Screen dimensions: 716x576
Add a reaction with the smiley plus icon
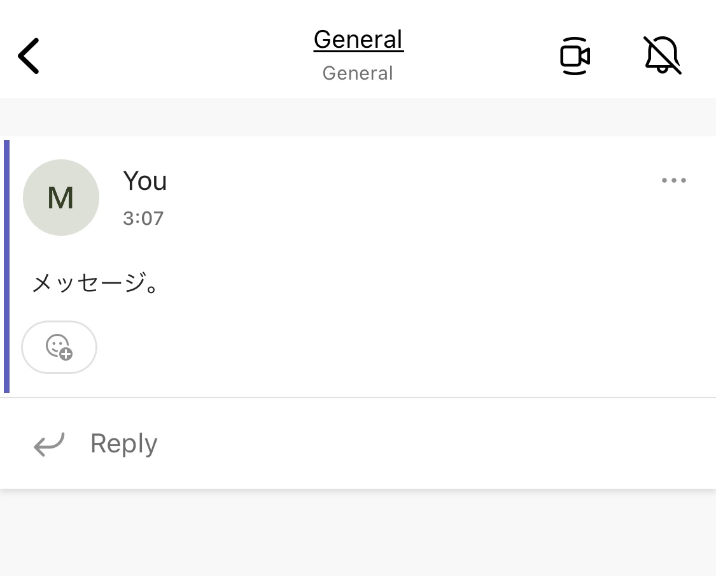tap(59, 347)
